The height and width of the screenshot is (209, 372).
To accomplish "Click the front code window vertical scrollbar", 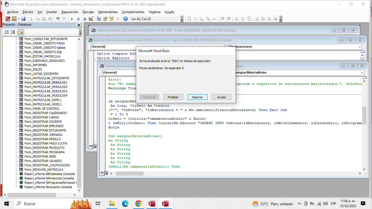I will 364,115.
